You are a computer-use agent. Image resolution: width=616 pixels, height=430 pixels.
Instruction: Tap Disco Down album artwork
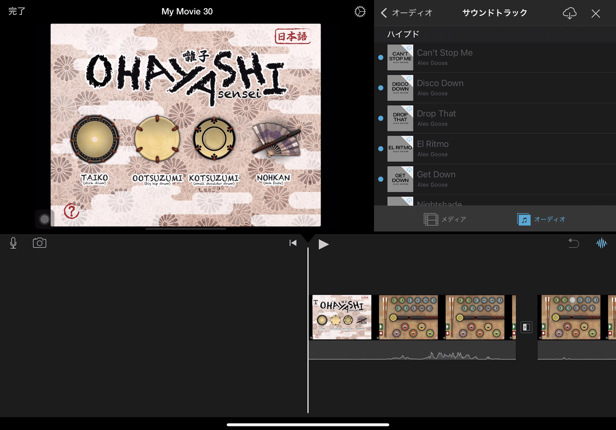(400, 88)
